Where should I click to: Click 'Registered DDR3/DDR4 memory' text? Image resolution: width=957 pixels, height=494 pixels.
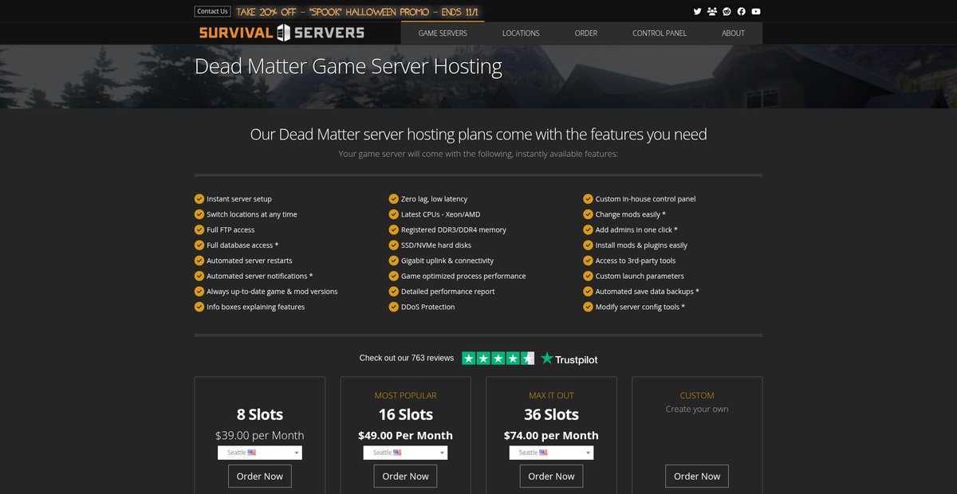pyautogui.click(x=454, y=229)
